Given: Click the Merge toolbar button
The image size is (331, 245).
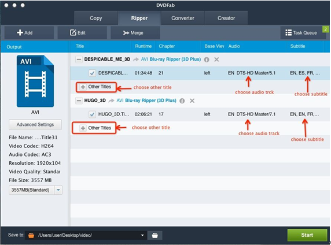Looking at the screenshot, I should pos(135,33).
